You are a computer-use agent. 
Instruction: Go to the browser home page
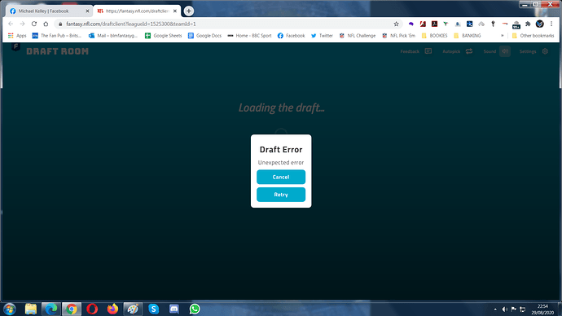pos(46,24)
